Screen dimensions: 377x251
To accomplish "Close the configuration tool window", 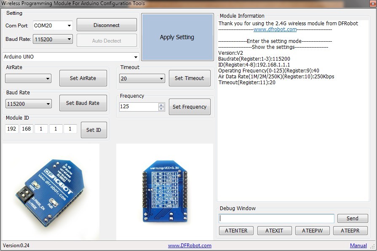I will coord(373,3).
